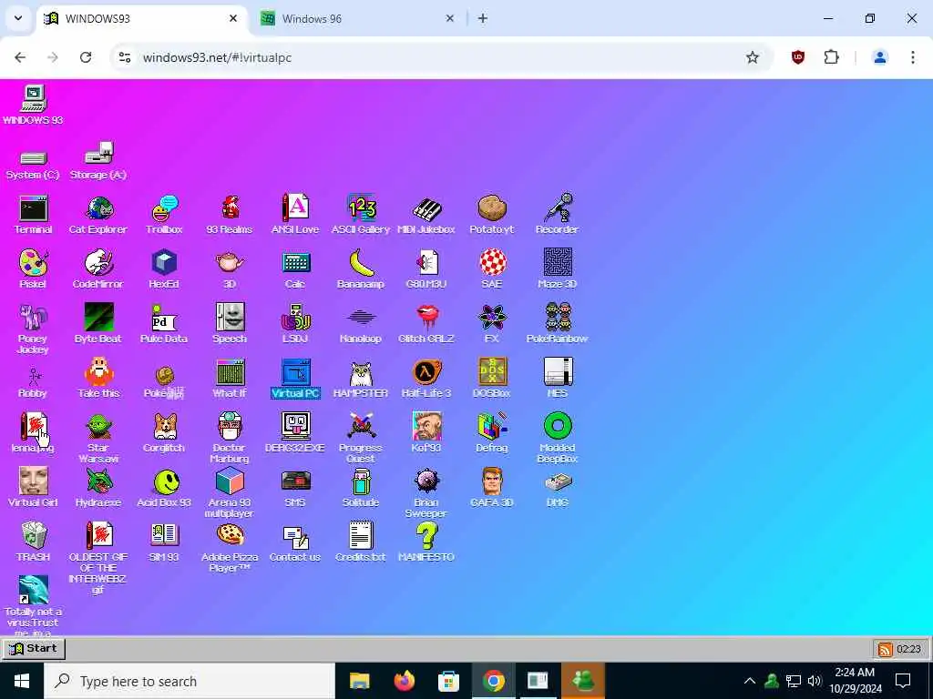Screen dimensions: 933x699
Task: Open the Maze 3D icon
Action: tap(557, 268)
